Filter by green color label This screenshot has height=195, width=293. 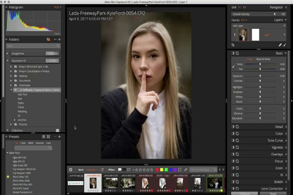[166, 170]
